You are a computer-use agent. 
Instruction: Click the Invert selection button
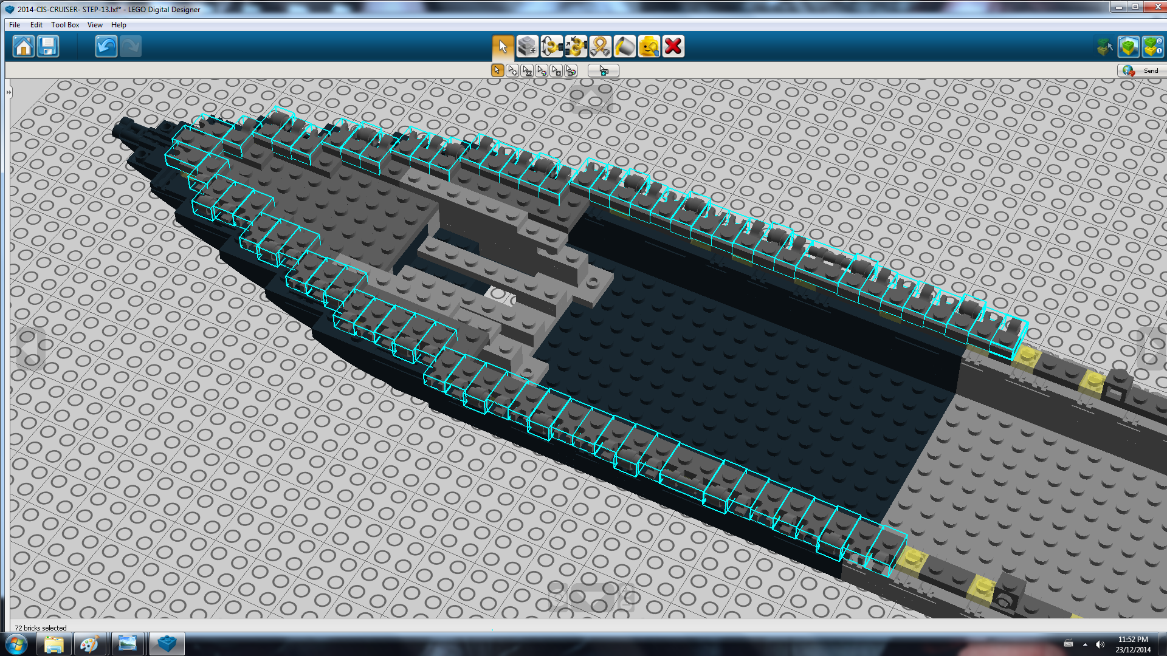click(x=603, y=71)
